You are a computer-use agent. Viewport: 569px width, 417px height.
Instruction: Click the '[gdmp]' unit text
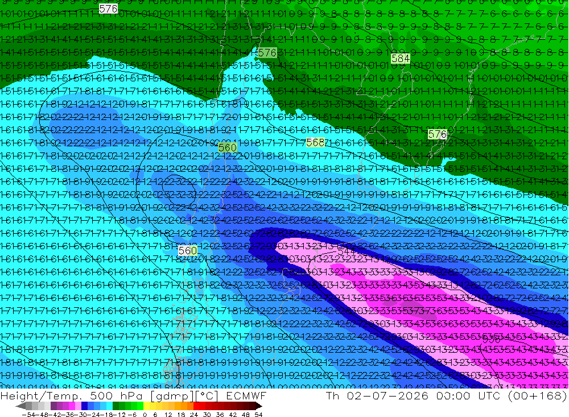pos(172,396)
